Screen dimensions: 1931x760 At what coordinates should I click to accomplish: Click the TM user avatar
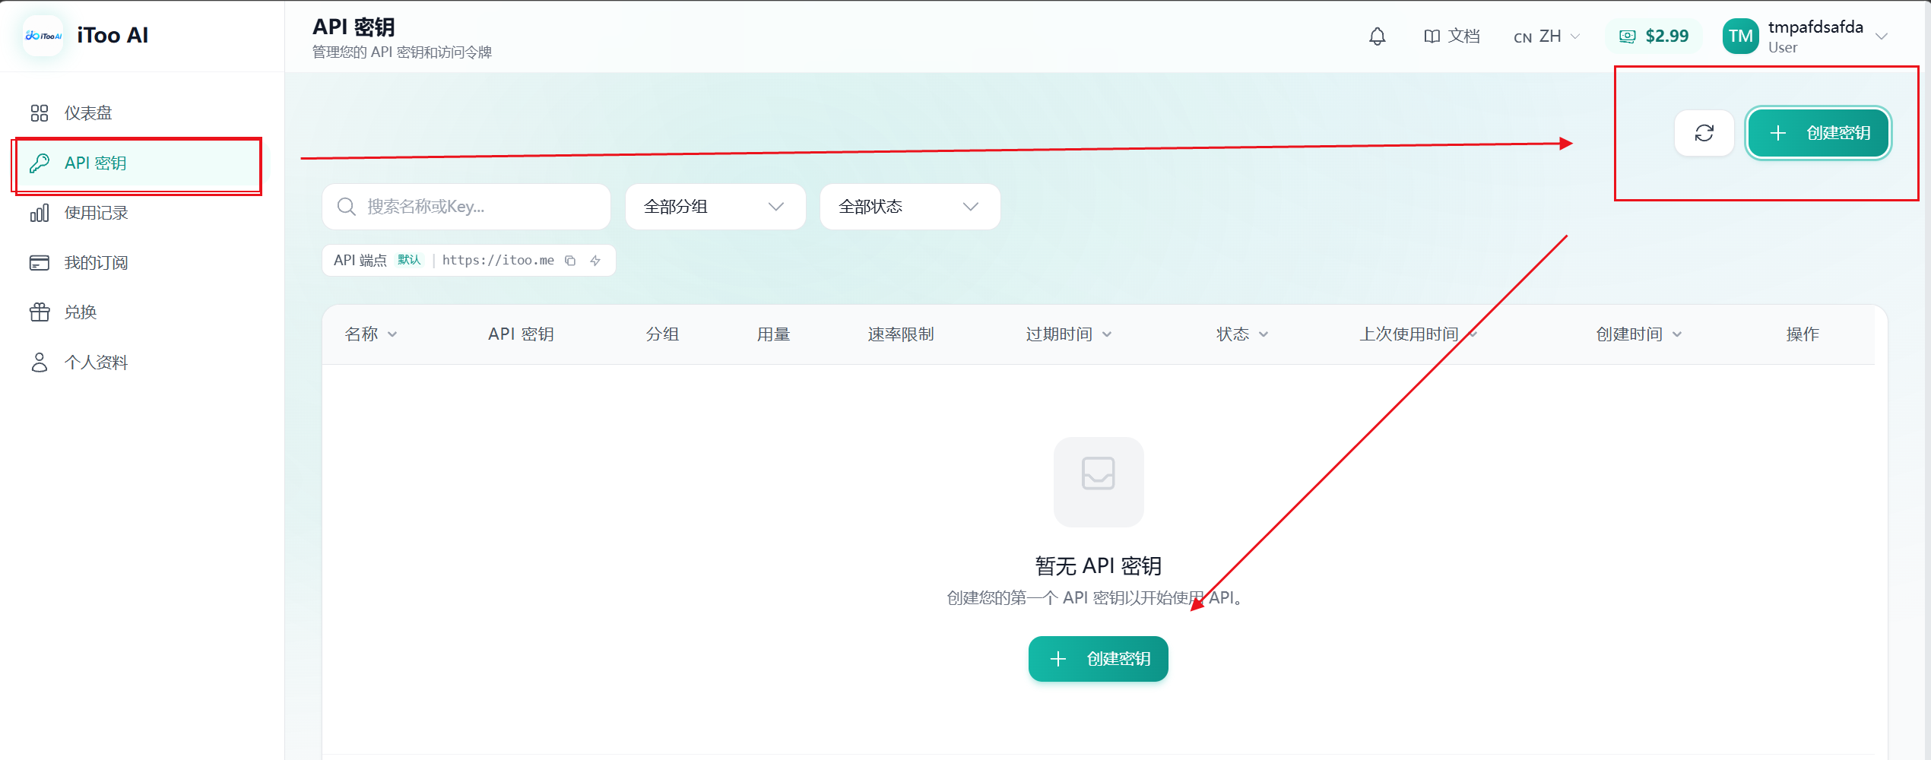[x=1740, y=36]
